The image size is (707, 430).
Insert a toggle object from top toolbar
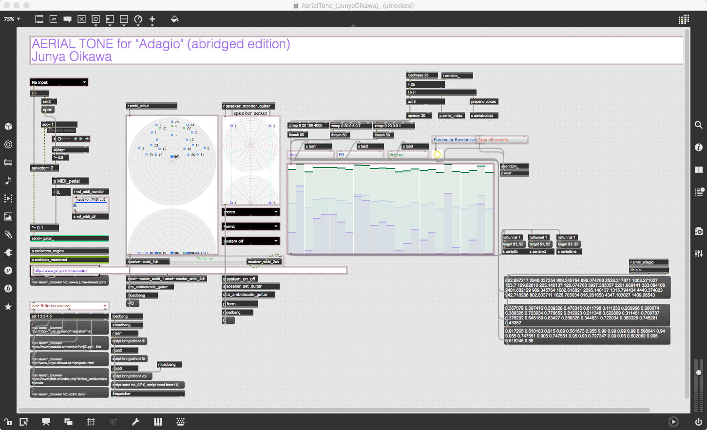[x=82, y=19]
